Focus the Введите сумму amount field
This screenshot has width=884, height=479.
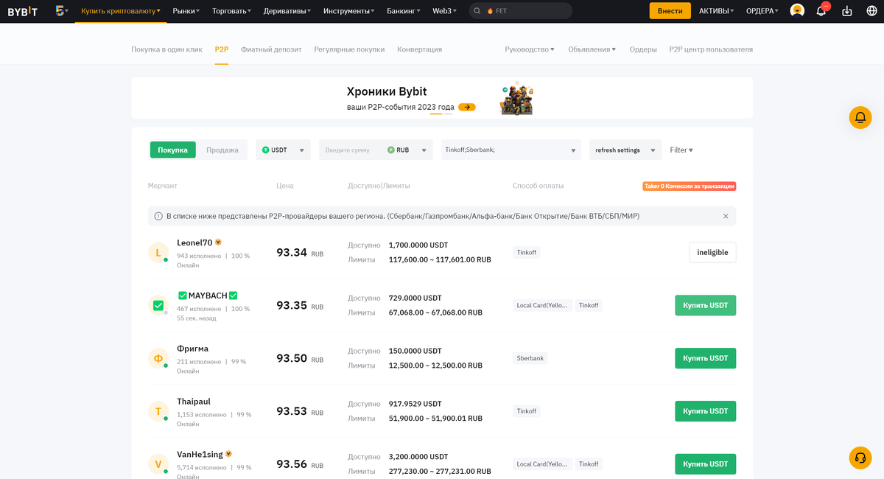(x=351, y=150)
